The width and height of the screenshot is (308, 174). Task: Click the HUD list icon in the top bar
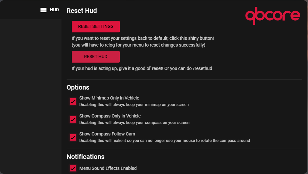click(x=44, y=10)
